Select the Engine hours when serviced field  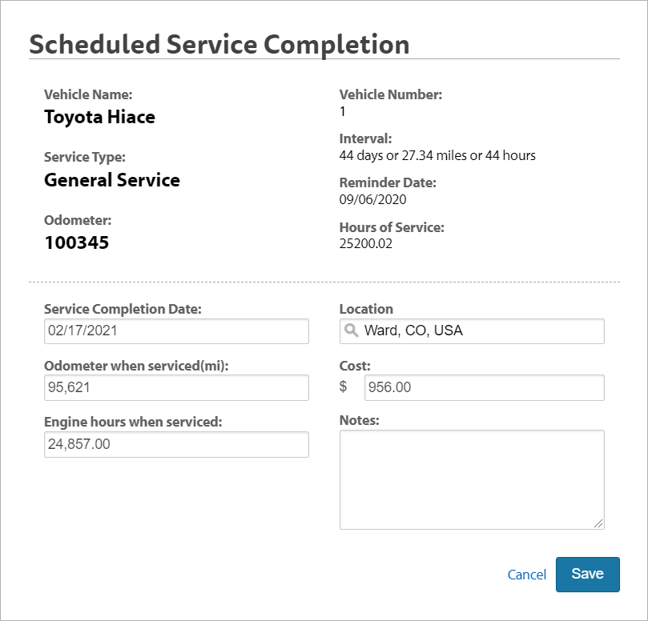[176, 444]
